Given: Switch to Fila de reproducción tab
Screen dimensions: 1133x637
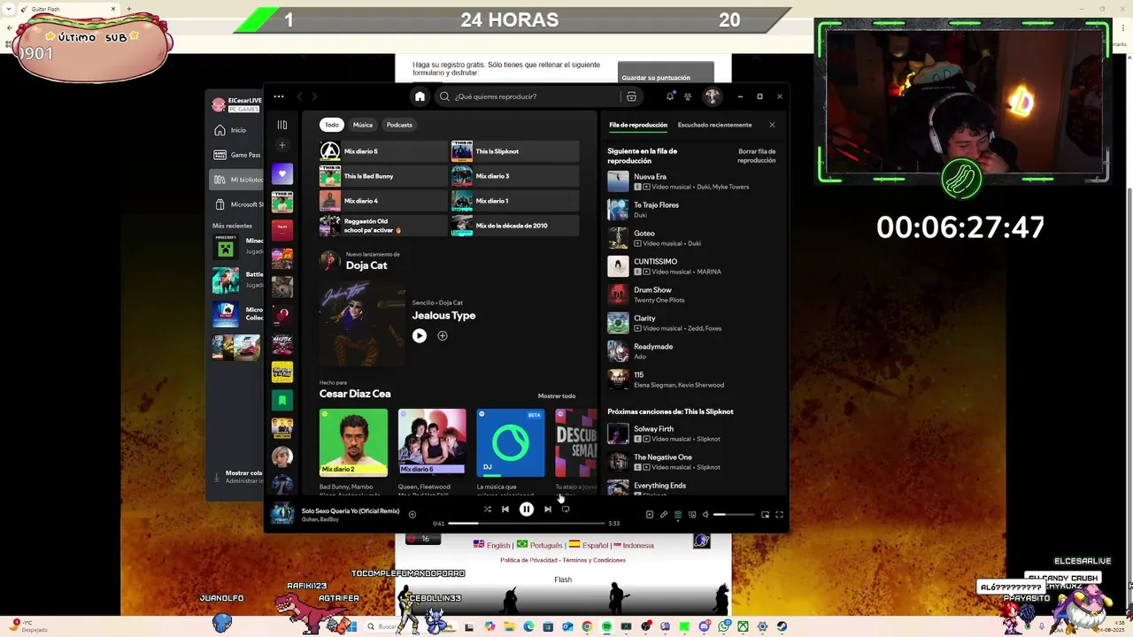Looking at the screenshot, I should point(638,125).
